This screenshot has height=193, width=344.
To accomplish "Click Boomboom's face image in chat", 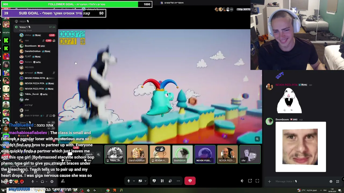I will click(301, 147).
